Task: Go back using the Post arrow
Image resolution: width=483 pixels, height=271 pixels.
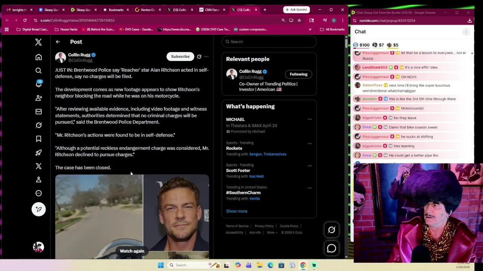Action: tap(58, 42)
